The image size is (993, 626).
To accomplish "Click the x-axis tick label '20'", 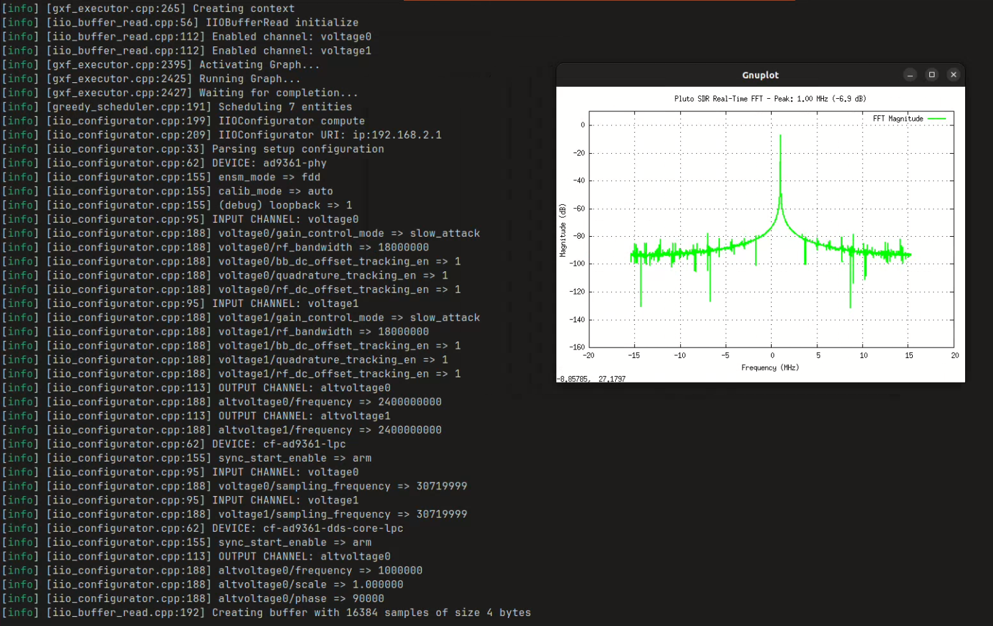I will pyautogui.click(x=955, y=355).
